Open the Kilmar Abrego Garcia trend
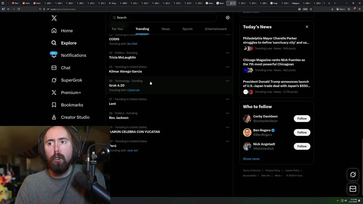The image size is (363, 204). pos(125,71)
